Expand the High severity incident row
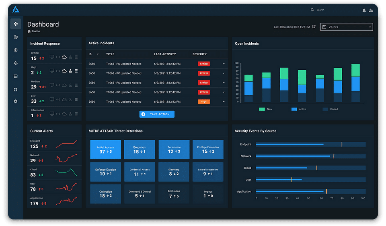The image size is (386, 226). tap(224, 102)
